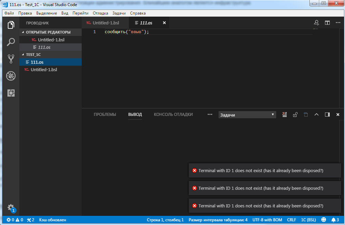The image size is (345, 225).
Task: Open the Справка menu
Action: 138,13
